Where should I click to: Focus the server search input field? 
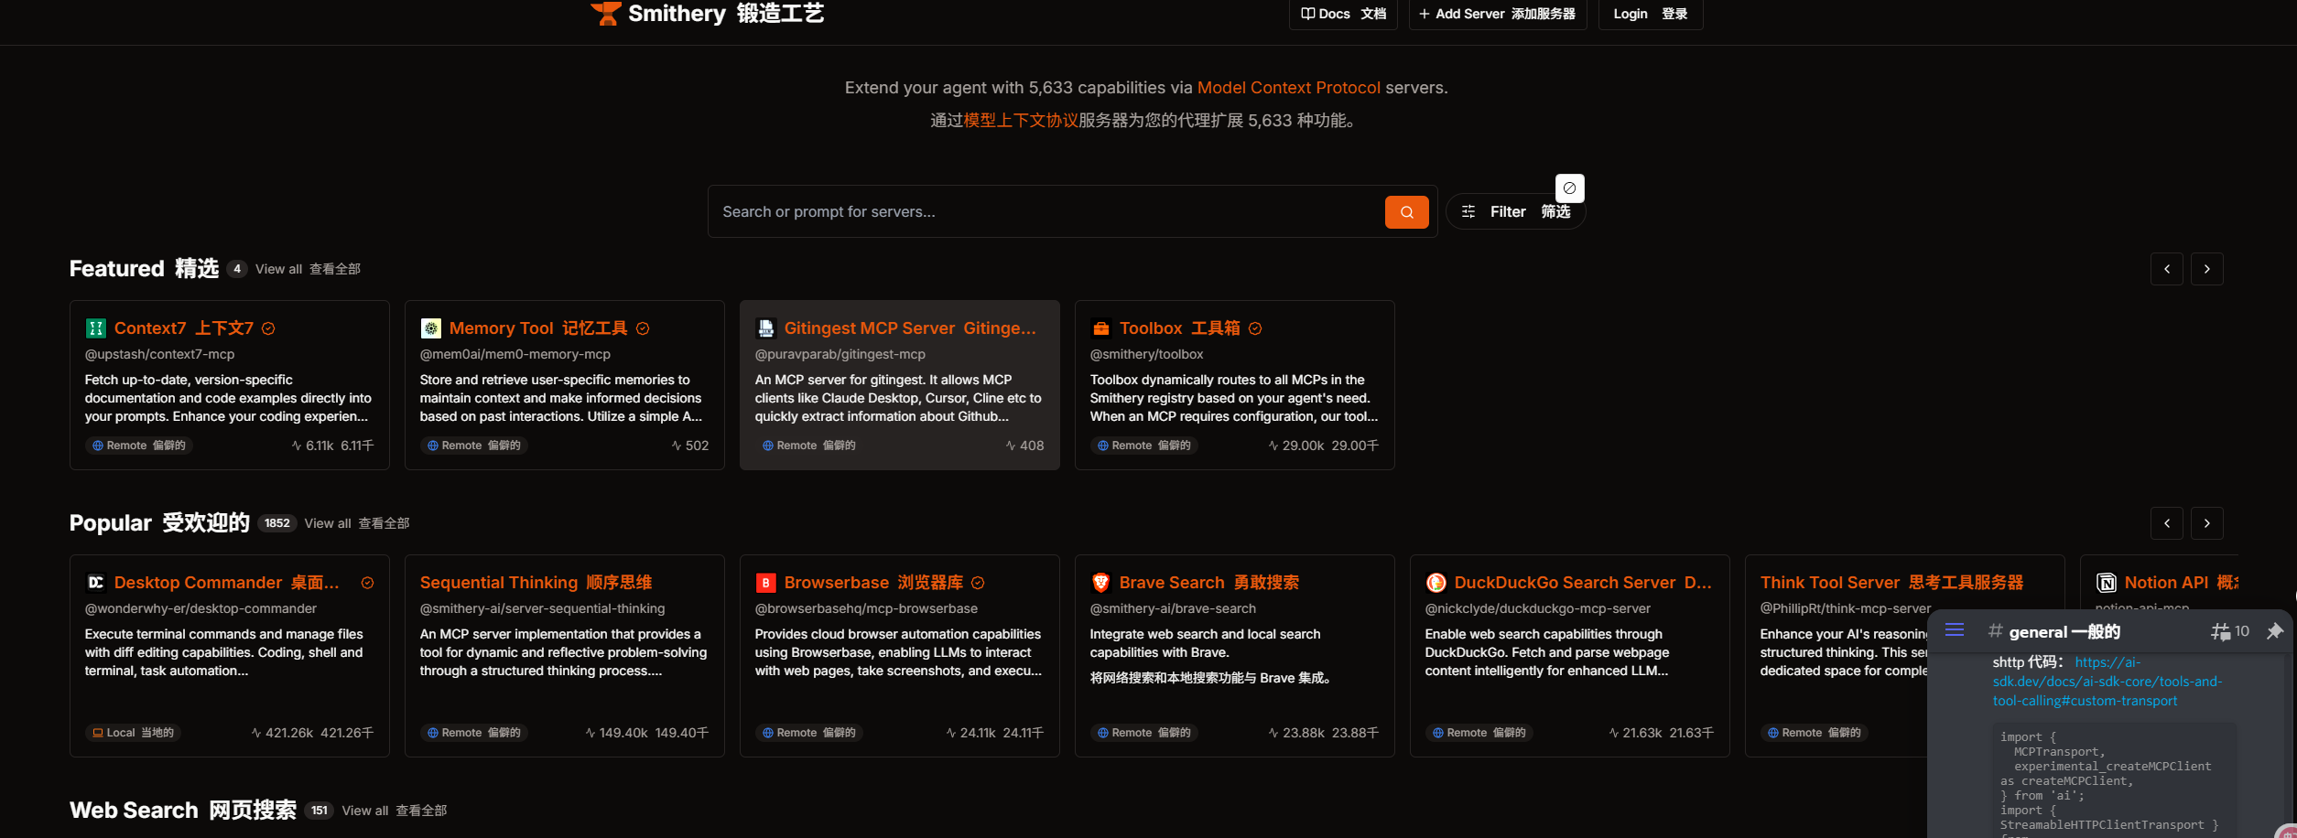(x=1048, y=211)
